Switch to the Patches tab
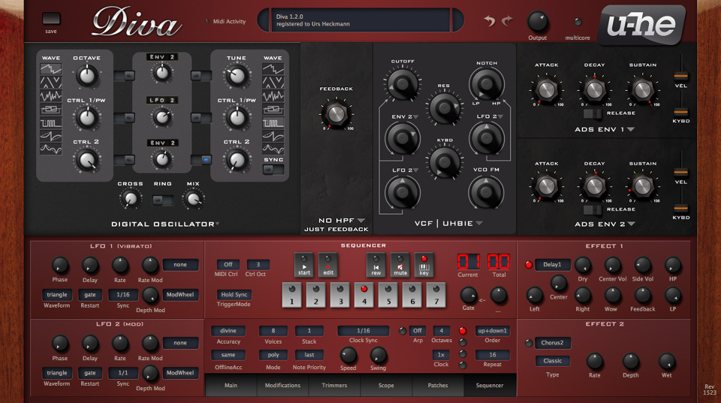This screenshot has width=721, height=403. (x=438, y=386)
